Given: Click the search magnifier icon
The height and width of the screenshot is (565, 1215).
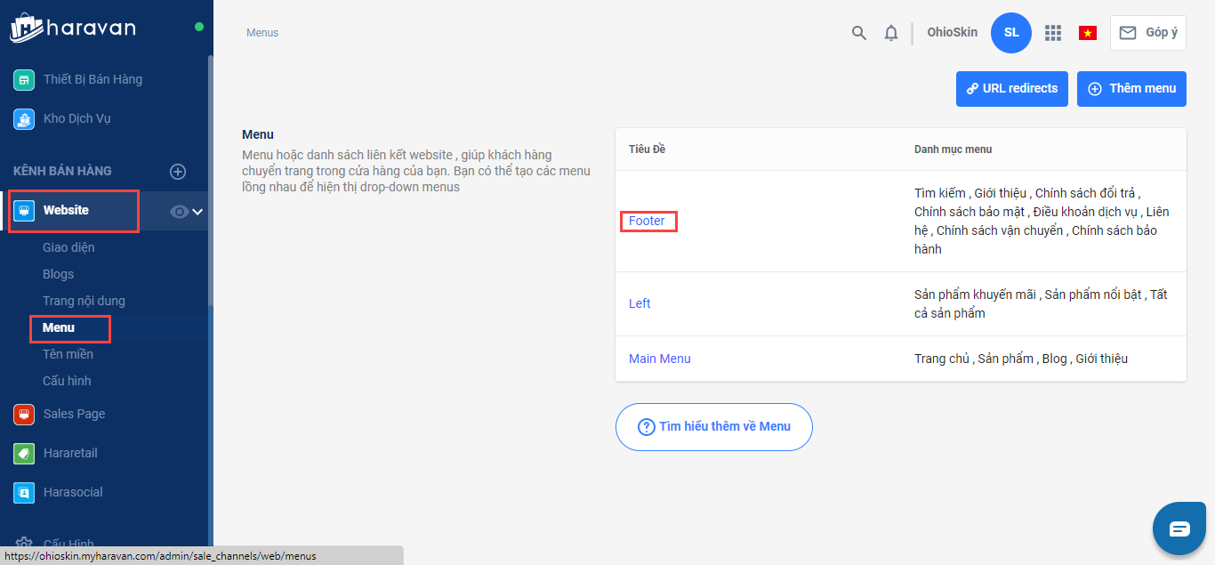Looking at the screenshot, I should pyautogui.click(x=858, y=33).
